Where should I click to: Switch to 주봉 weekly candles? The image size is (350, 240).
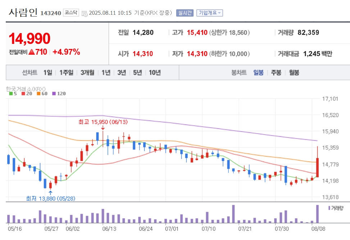click(x=276, y=73)
